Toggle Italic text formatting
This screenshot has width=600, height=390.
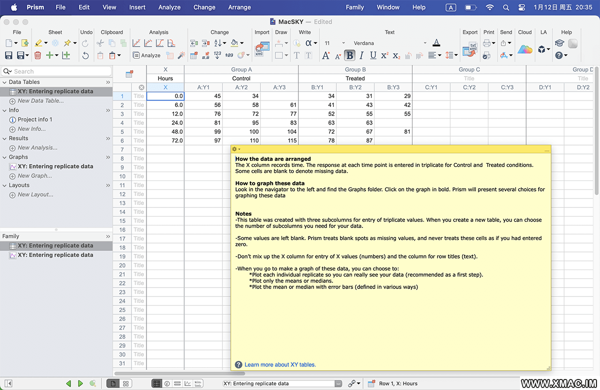click(x=361, y=55)
